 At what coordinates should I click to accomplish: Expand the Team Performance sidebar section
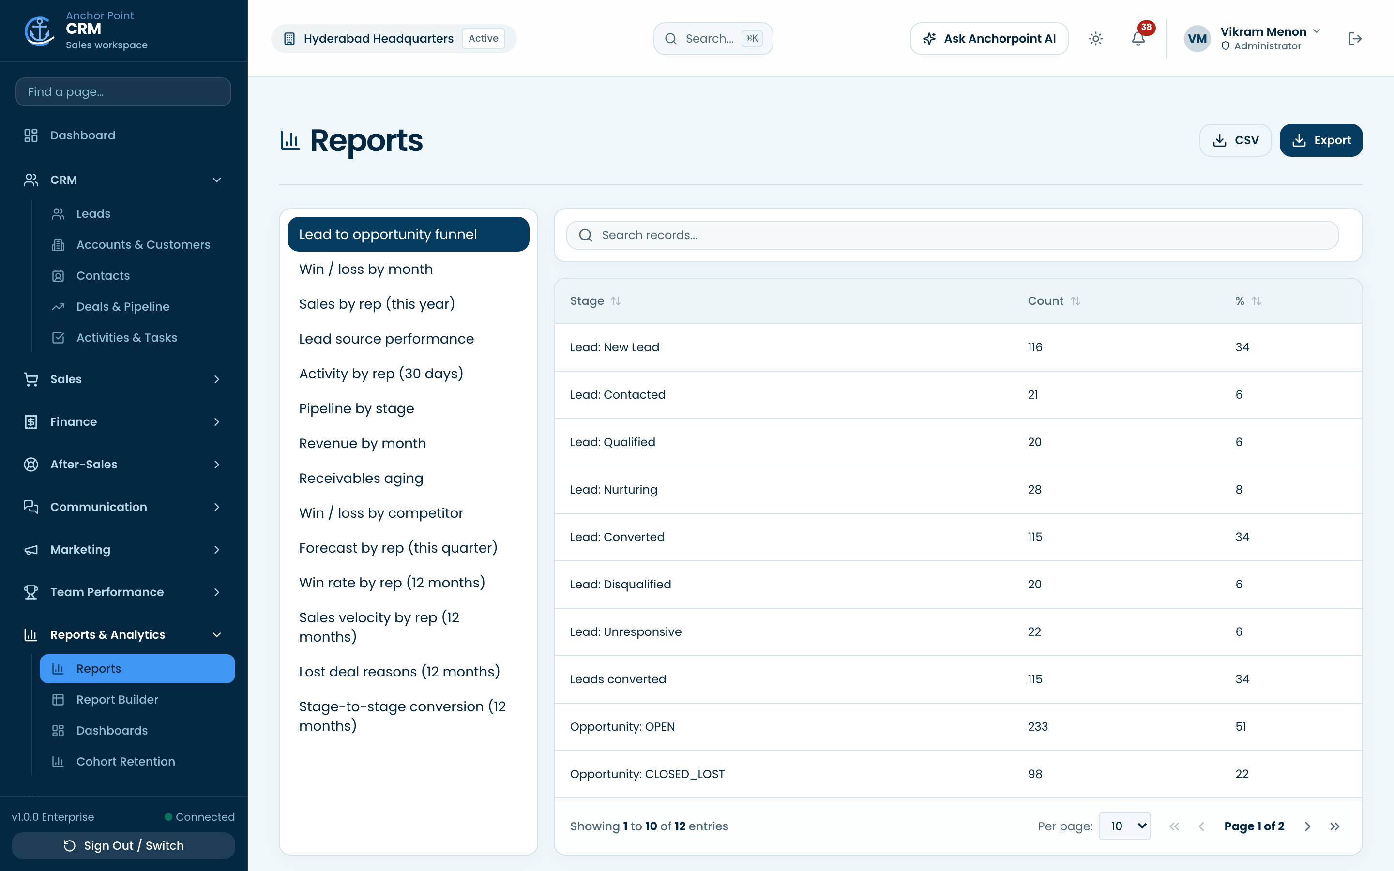(217, 592)
